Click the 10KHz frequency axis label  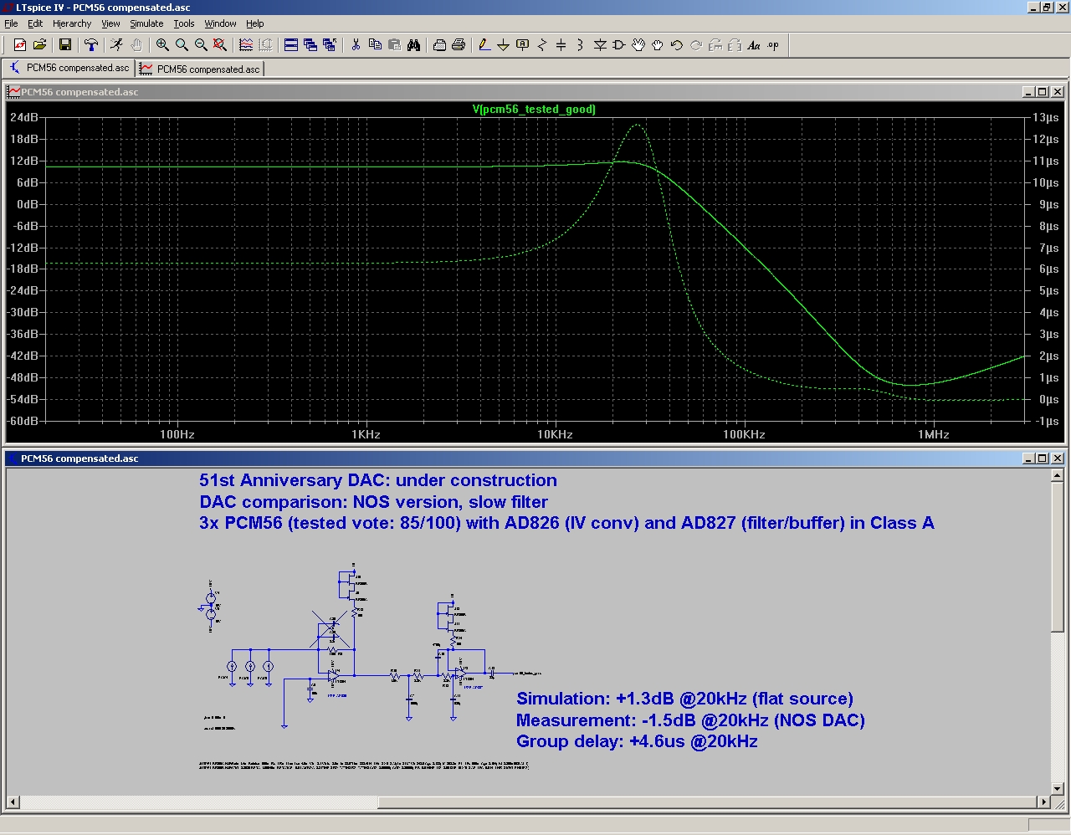point(555,434)
